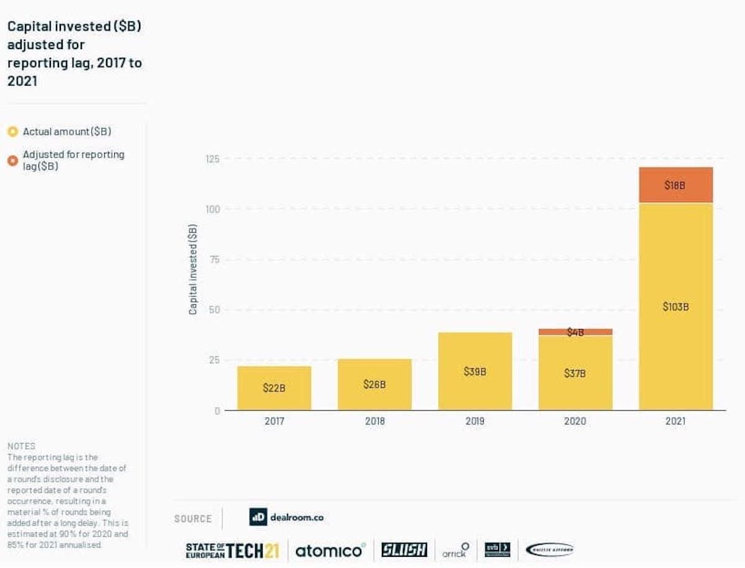Click the $39B bar for 2019
745x568 pixels.
pos(474,372)
